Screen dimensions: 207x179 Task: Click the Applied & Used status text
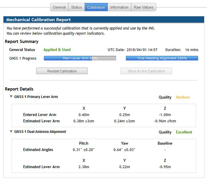(57, 50)
